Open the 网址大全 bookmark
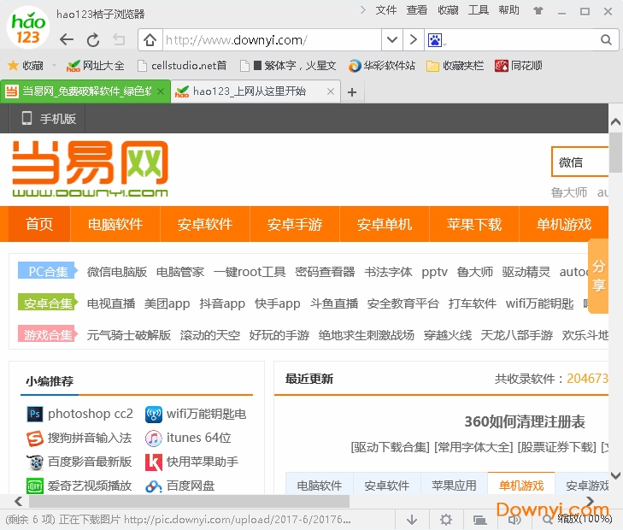Viewport: 623px width, 530px height. [95, 65]
